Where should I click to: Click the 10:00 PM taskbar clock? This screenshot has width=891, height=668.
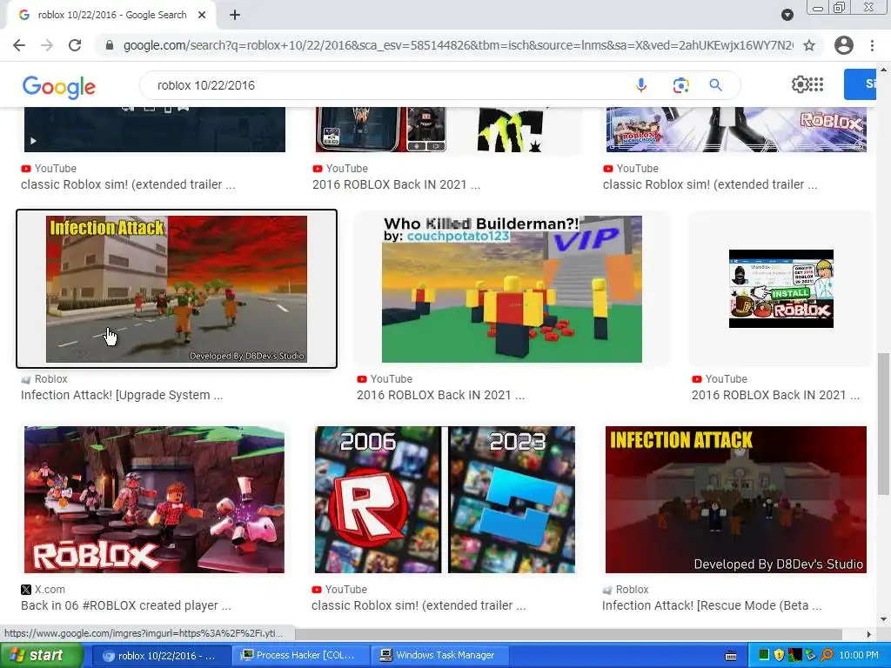click(859, 656)
